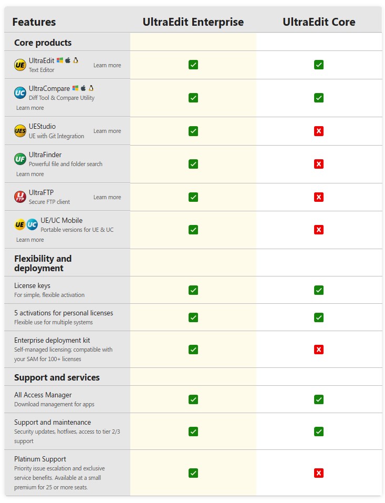Click the UltraFTP red product icon
Image resolution: width=385 pixels, height=503 pixels.
[x=20, y=197]
